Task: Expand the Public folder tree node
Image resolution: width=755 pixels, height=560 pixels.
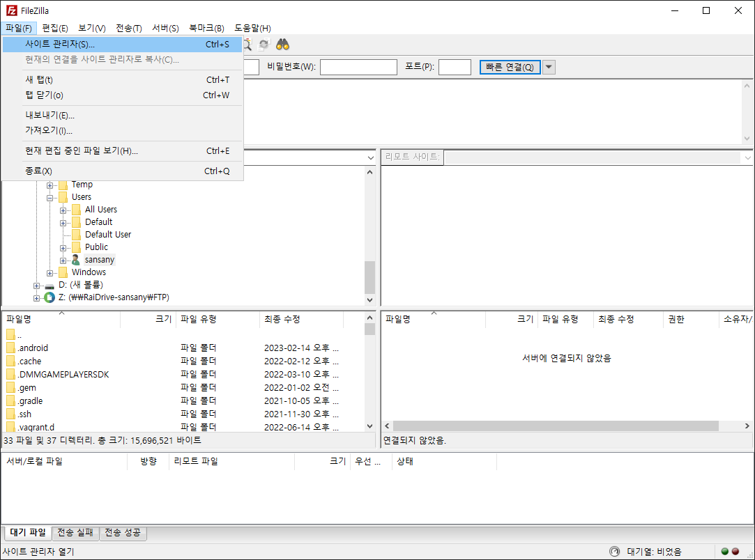Action: [x=63, y=248]
